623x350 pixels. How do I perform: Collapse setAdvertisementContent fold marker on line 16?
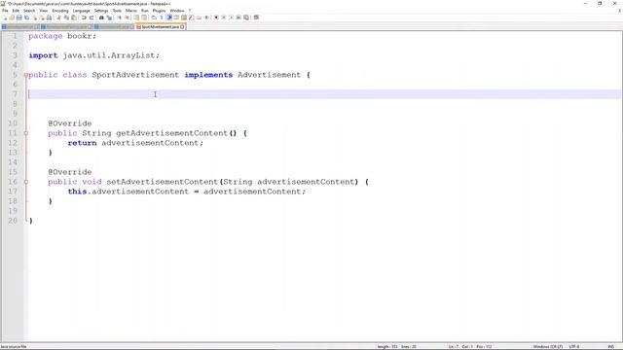tap(26, 182)
